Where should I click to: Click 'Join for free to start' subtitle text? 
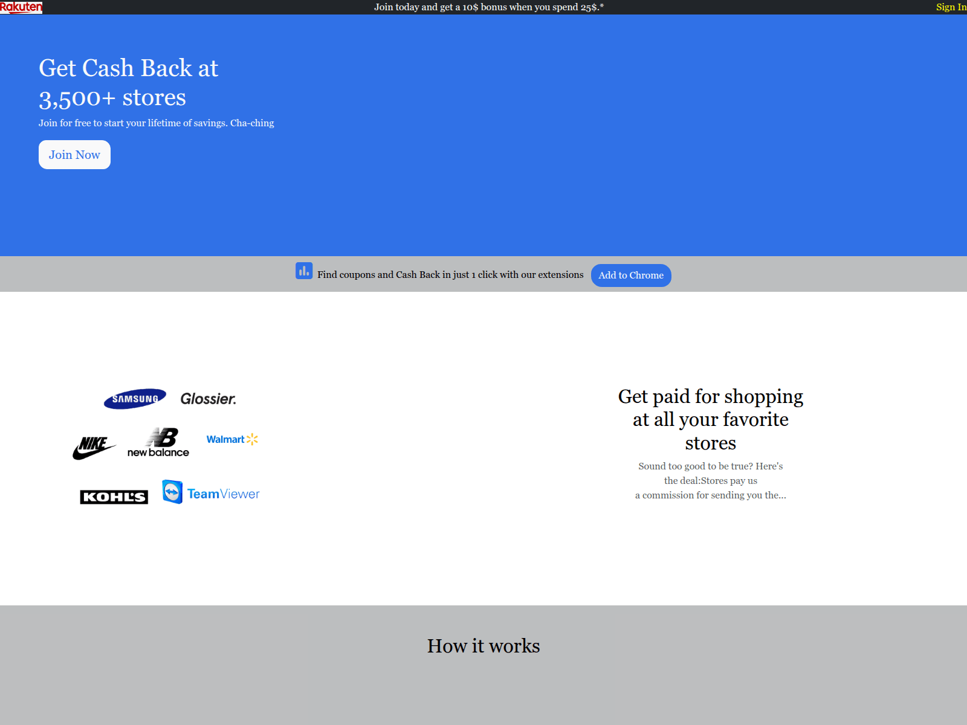(x=157, y=123)
